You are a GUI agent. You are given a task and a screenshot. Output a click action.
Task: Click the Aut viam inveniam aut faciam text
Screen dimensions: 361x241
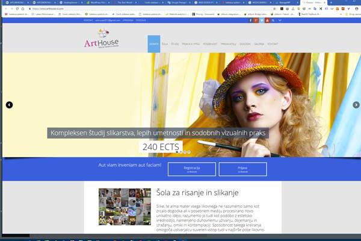point(129,165)
